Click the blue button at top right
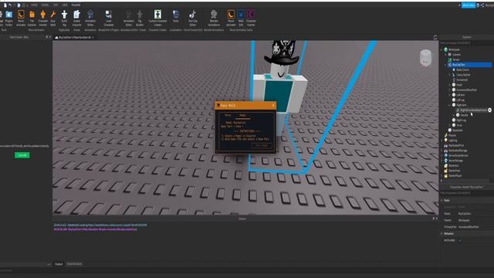 (469, 5)
